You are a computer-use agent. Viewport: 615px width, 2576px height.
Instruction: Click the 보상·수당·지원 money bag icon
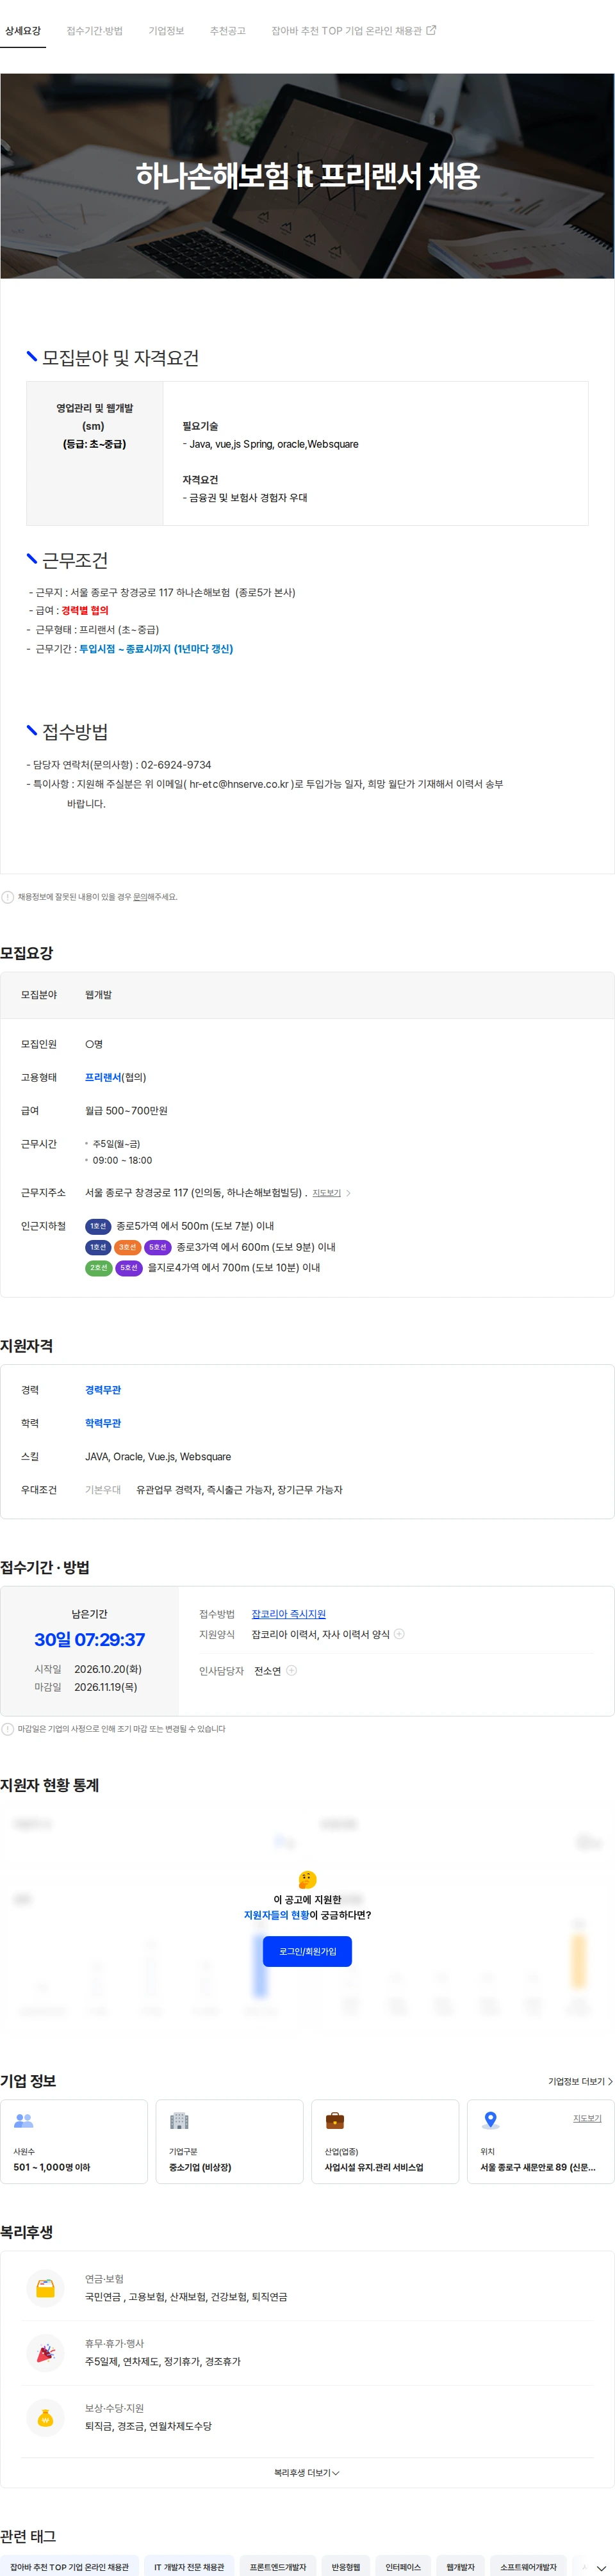pos(45,2418)
